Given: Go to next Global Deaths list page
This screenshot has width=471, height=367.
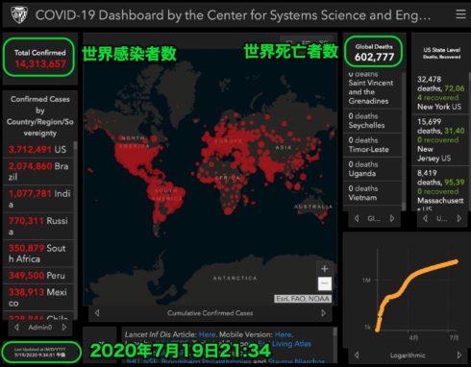Looking at the screenshot, I should [x=392, y=219].
